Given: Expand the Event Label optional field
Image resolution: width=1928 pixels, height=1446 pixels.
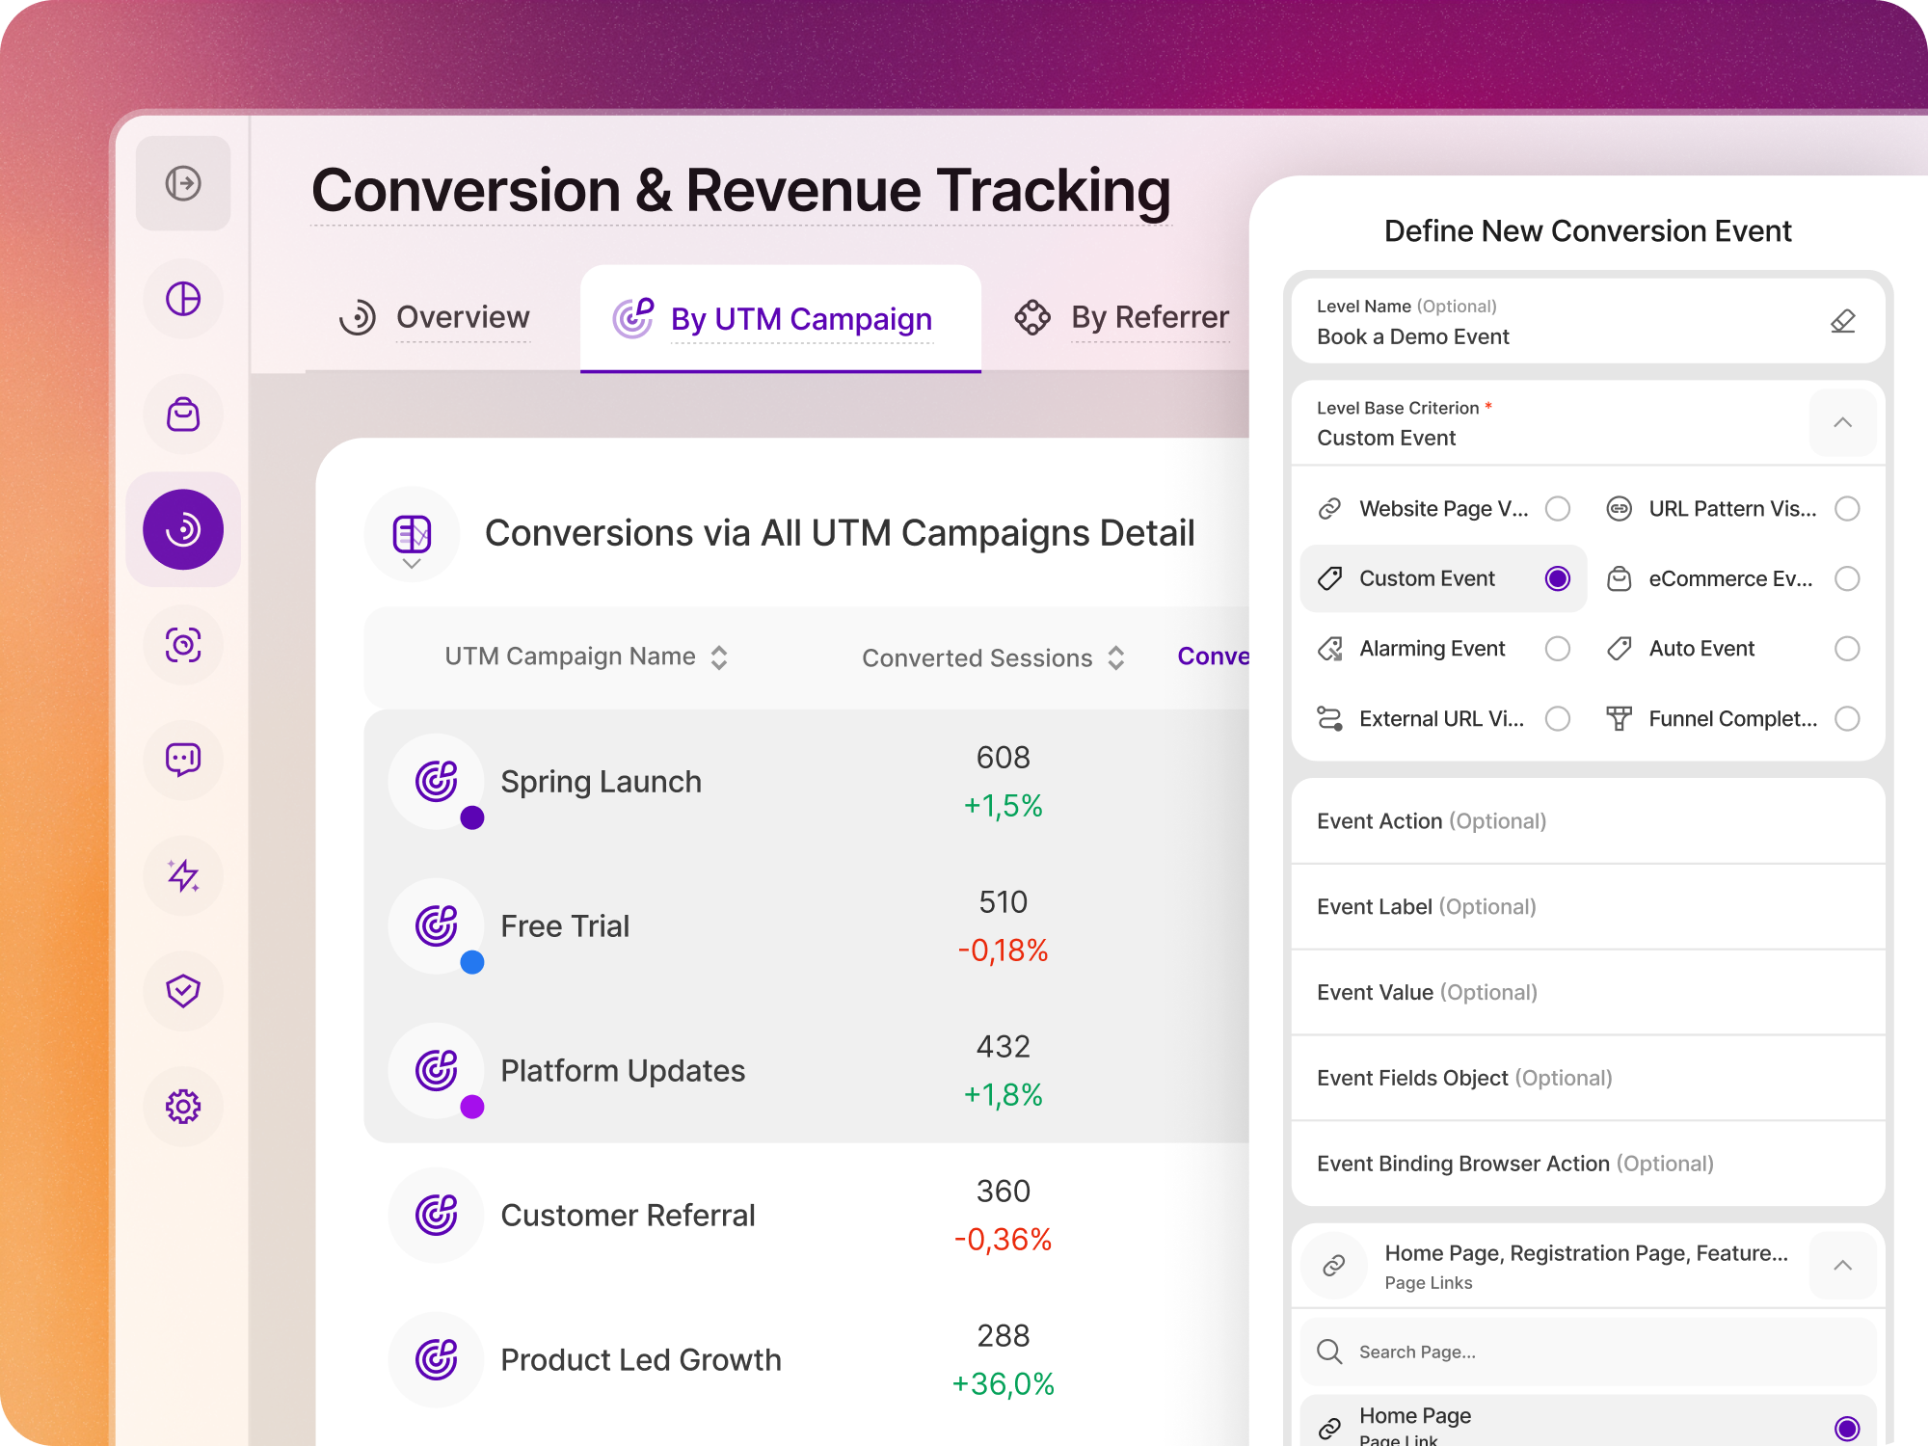Looking at the screenshot, I should (1588, 907).
